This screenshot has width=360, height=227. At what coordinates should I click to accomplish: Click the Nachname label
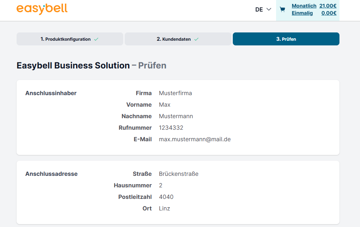tap(137, 116)
